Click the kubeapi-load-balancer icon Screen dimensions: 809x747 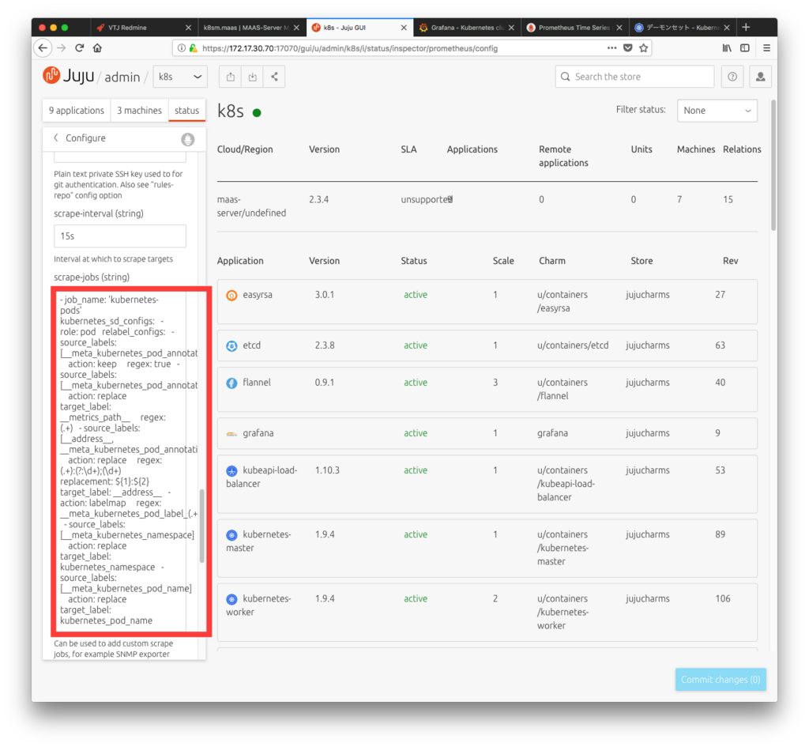click(231, 471)
